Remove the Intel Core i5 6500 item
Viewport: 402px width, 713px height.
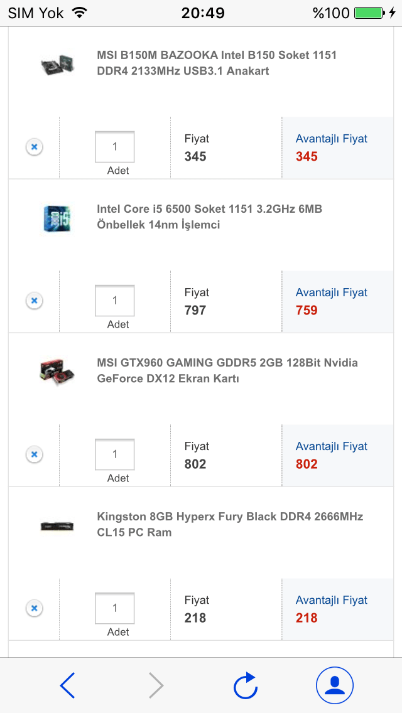point(35,301)
